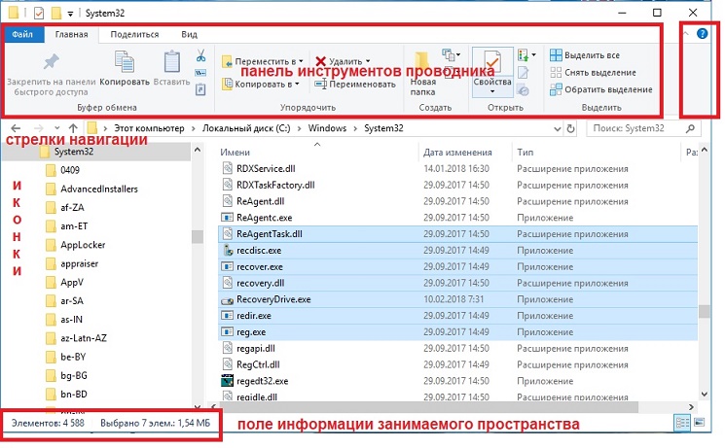The image size is (725, 448).
Task: Open the dropdown arrow under Свойства
Action: click(x=492, y=91)
